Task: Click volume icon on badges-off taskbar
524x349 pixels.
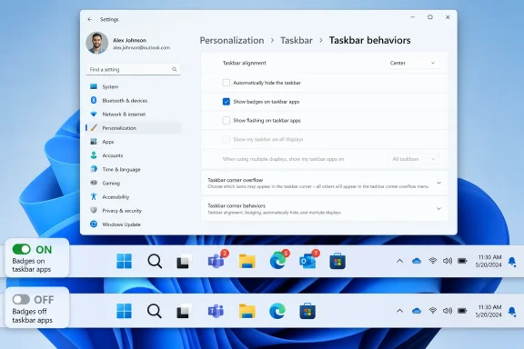Action: [x=448, y=311]
